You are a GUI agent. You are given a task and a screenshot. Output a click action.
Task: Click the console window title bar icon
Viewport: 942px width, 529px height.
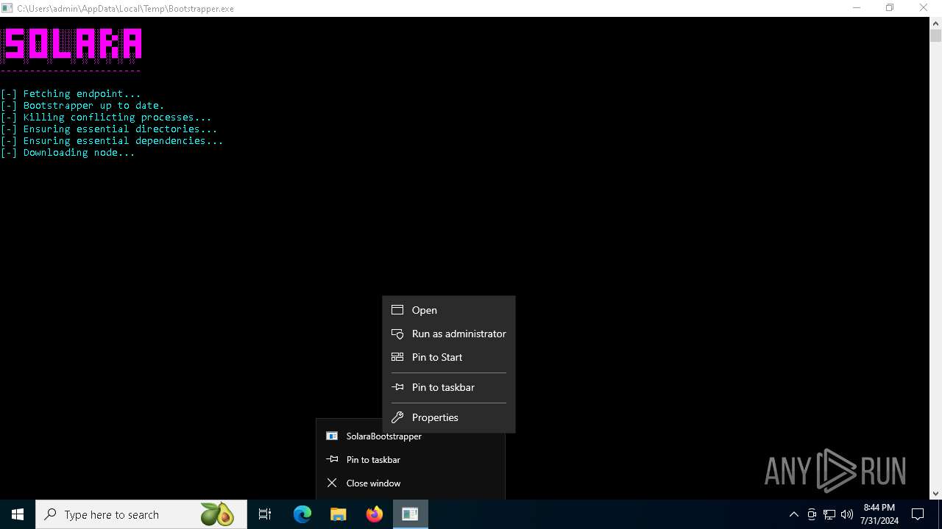click(7, 8)
